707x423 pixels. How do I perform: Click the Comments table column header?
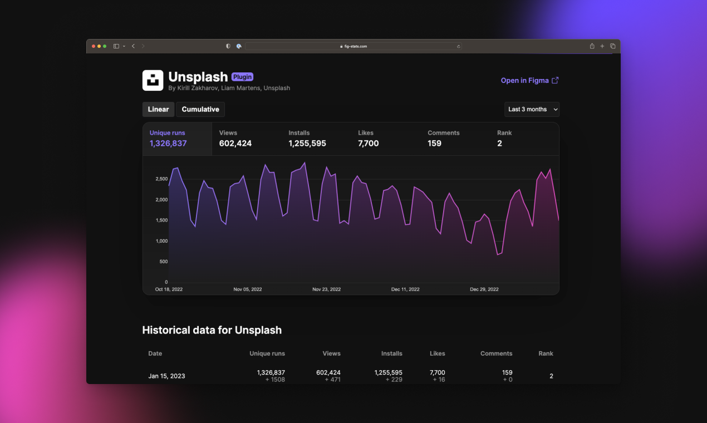point(497,353)
